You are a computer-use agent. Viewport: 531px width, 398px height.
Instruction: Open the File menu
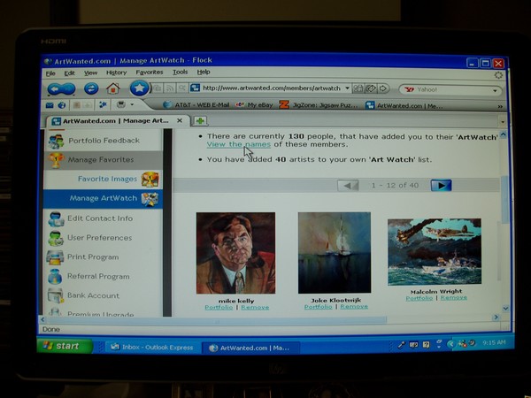(50, 73)
